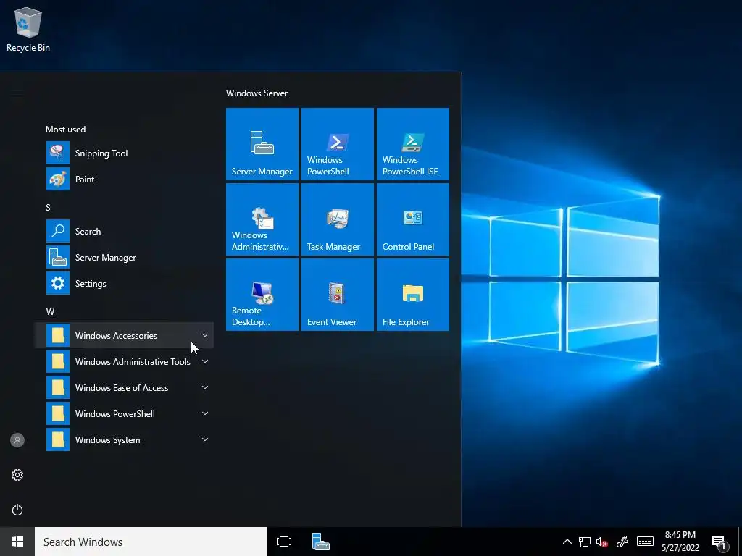Show hidden system tray icons
742x556 pixels.
567,542
